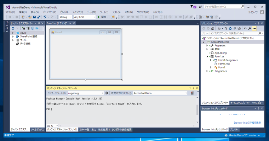
Task: Click the Connect to Server icon in Server Explorer
Action: tap(28, 28)
